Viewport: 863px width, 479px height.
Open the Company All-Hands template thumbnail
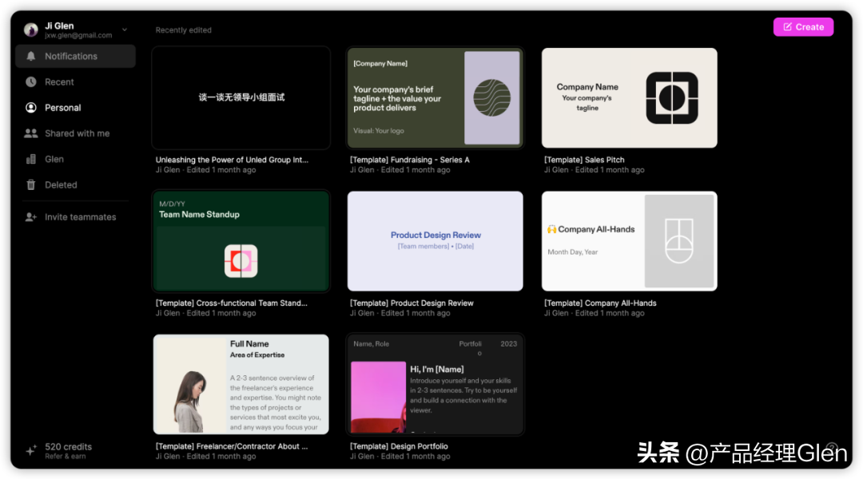tap(629, 241)
